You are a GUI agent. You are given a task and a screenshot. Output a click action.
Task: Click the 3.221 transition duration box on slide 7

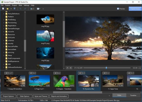pos(11,73)
